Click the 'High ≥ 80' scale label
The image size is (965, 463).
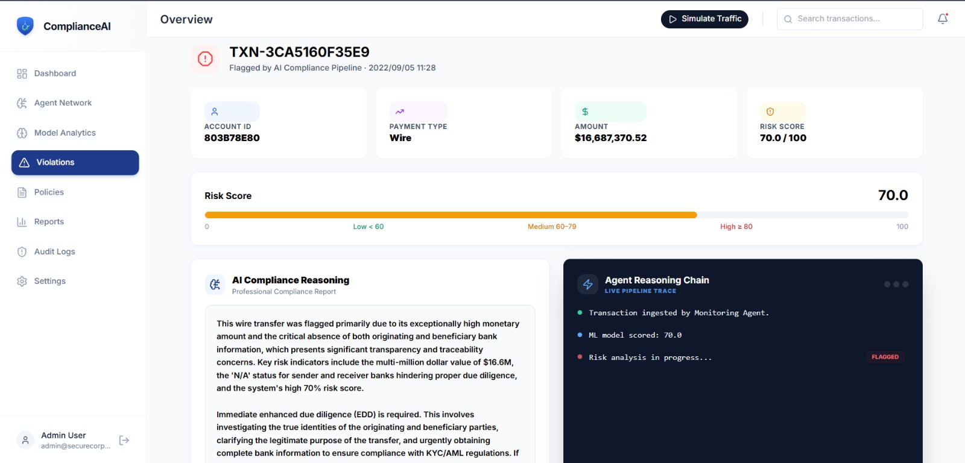(736, 227)
